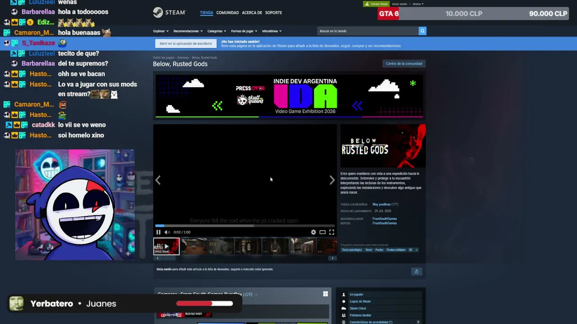Click the Un jugador person icon
Viewport: 577px width, 324px height.
tap(344, 294)
